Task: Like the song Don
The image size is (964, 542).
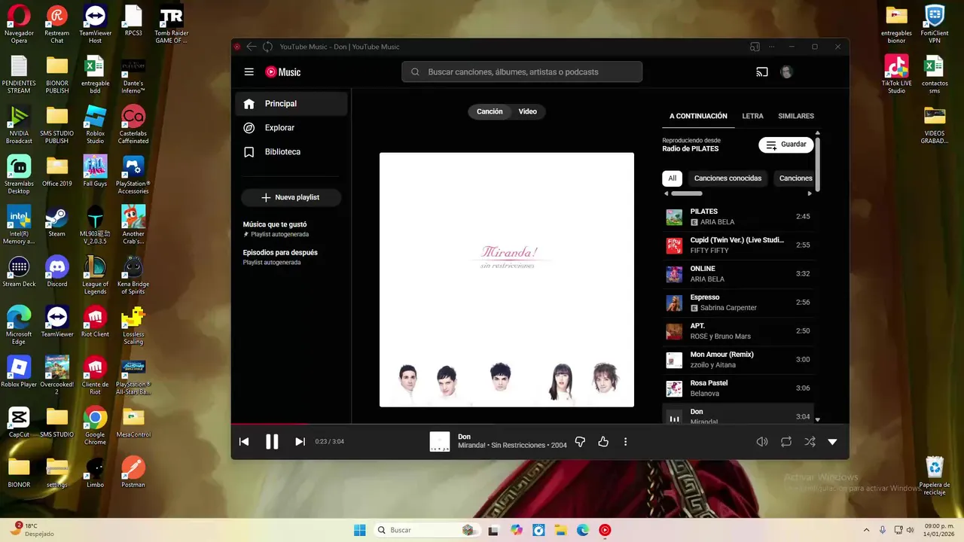Action: [x=603, y=442]
